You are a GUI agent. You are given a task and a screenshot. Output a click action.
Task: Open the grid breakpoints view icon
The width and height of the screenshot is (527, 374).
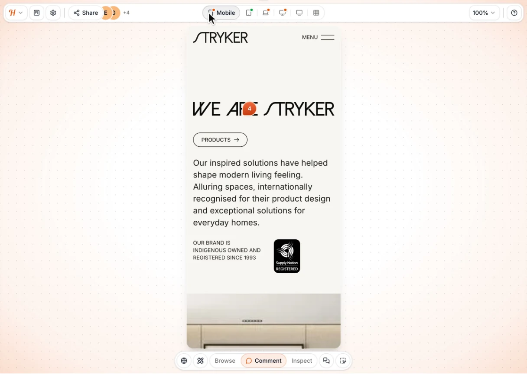316,13
